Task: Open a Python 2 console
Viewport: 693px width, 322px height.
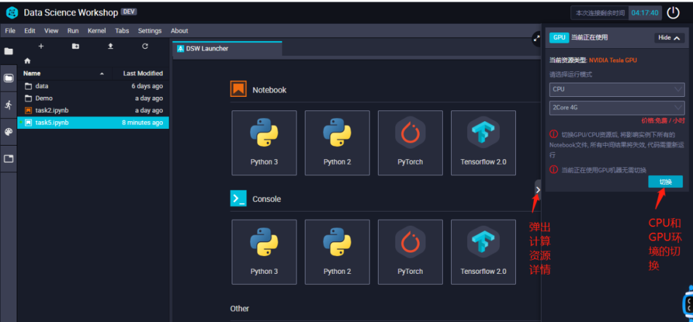Action: [338, 252]
